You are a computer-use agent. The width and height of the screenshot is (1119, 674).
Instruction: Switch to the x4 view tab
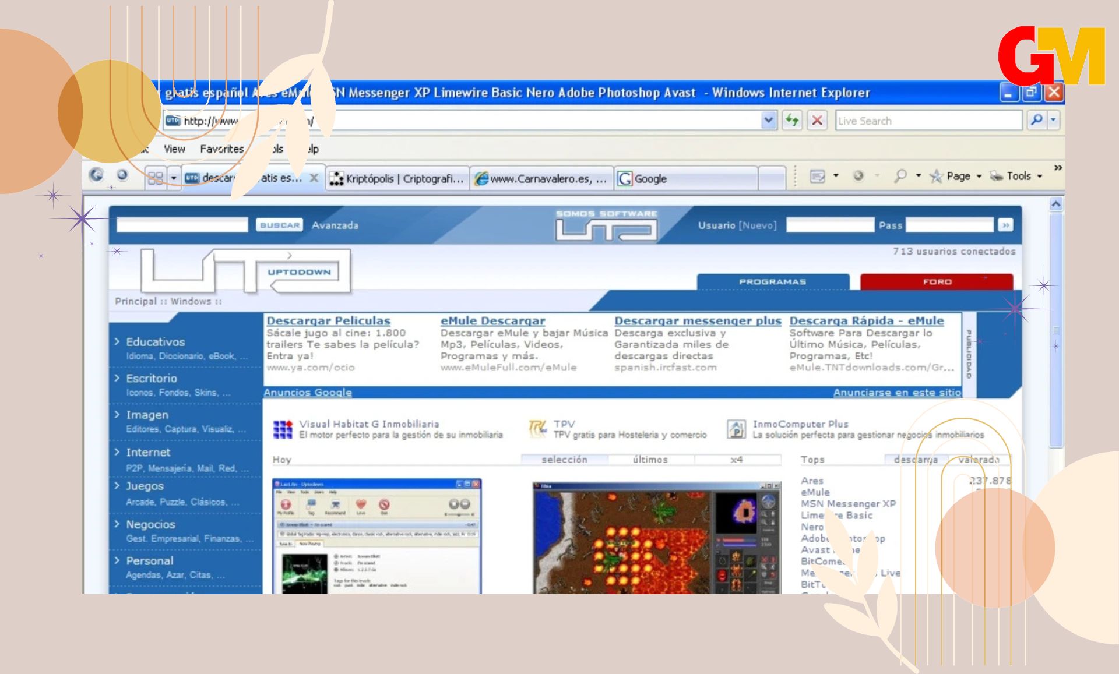click(737, 460)
